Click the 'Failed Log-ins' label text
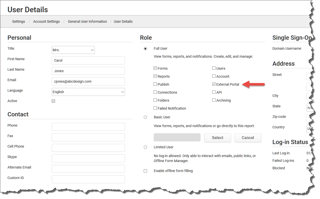The height and width of the screenshot is (199, 320). click(283, 161)
